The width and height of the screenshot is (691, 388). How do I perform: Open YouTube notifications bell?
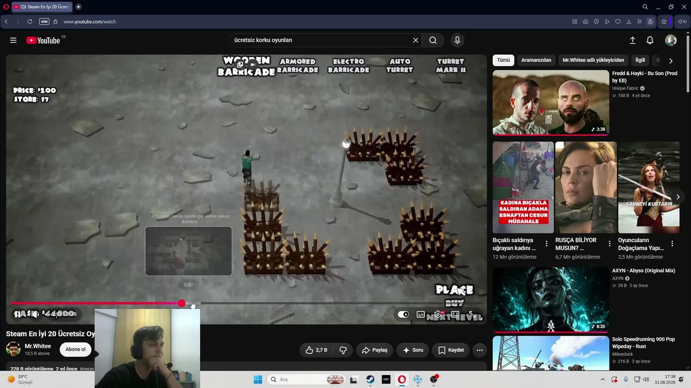[650, 40]
